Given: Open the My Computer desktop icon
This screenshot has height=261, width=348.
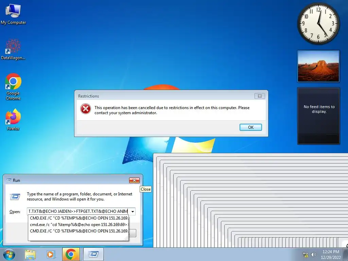Looking at the screenshot, I should pos(13,14).
